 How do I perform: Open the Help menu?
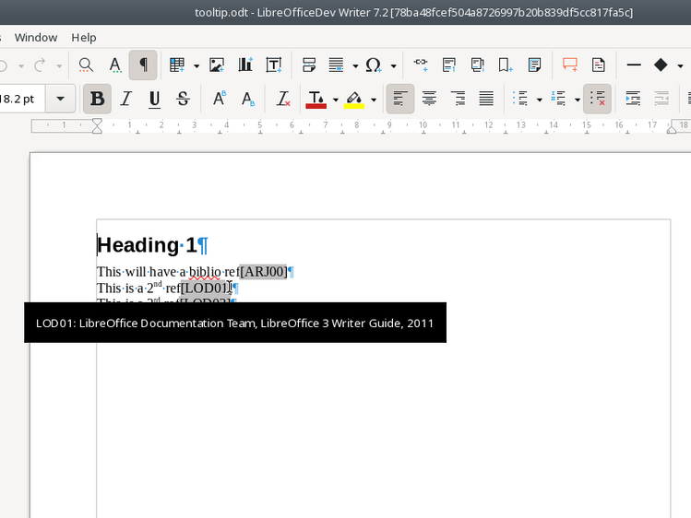(x=84, y=37)
